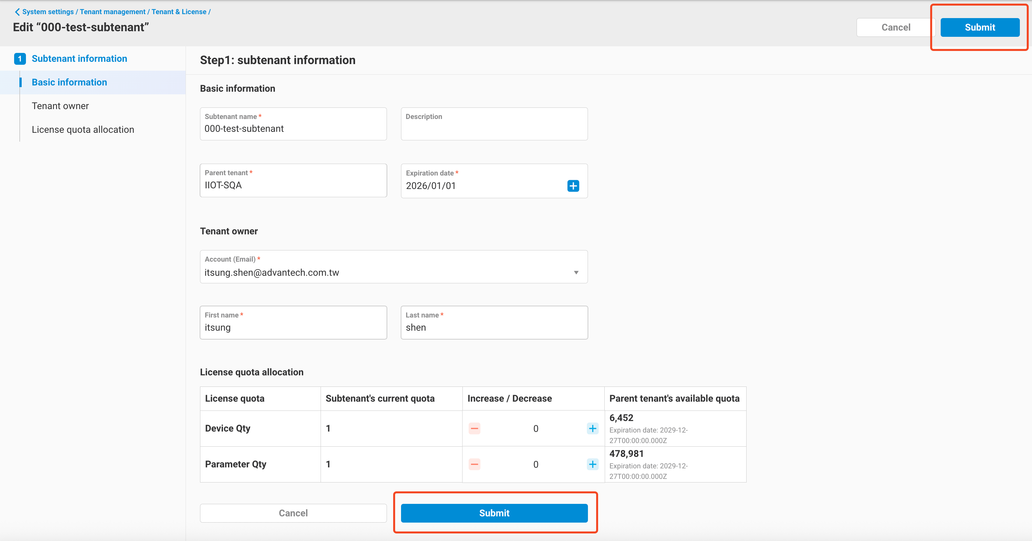The image size is (1032, 541).
Task: Open the Account Email dropdown
Action: pos(576,272)
